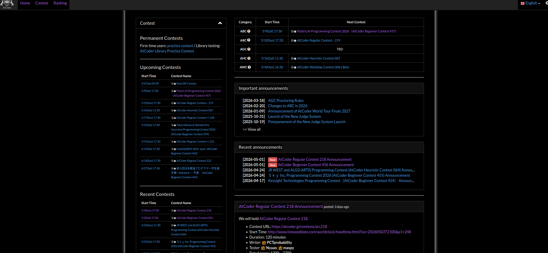Screen dimensions: 548x253
Task: Open Launch of the New Judge System
Action: pos(294,117)
